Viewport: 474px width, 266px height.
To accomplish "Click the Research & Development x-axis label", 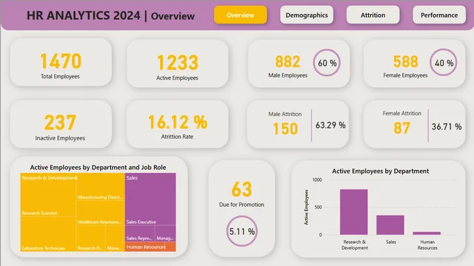I will click(355, 245).
